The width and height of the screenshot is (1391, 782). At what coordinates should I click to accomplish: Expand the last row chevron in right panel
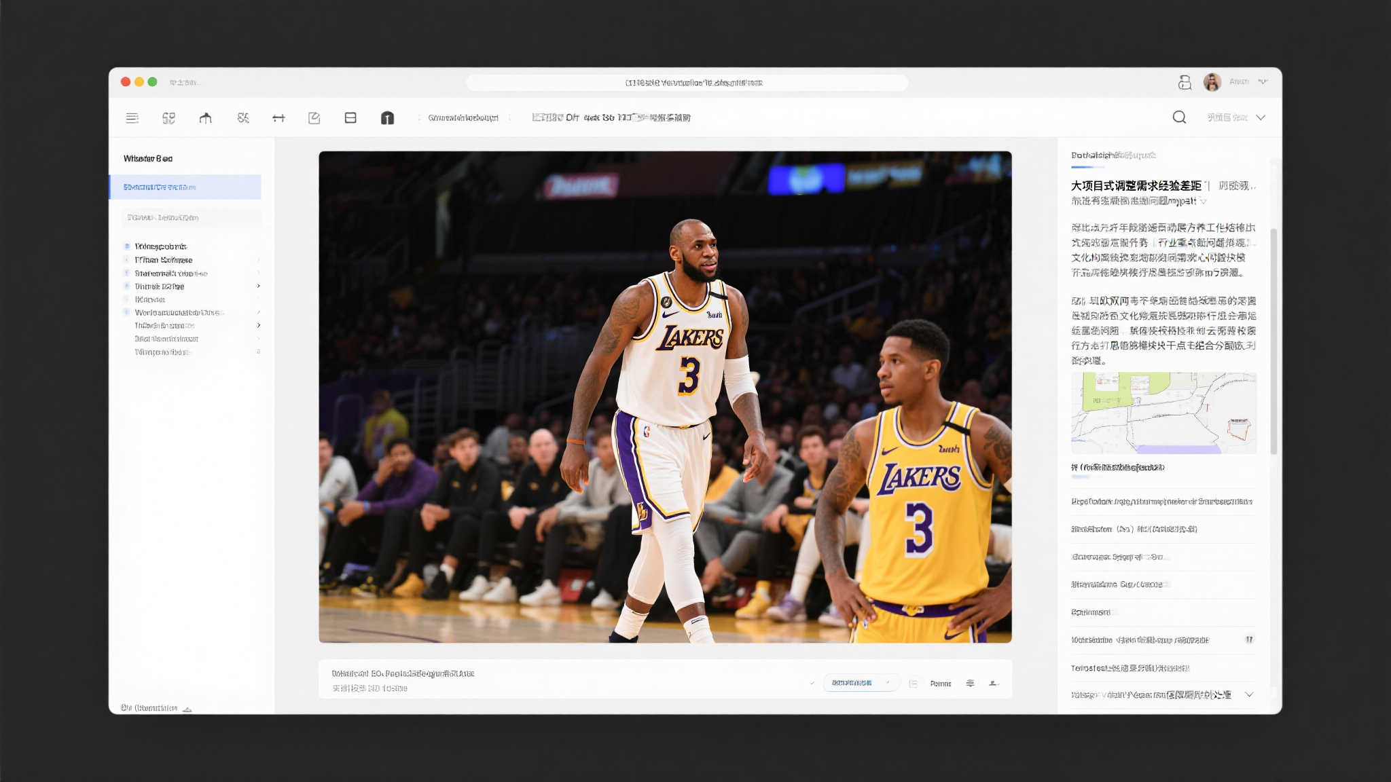click(x=1248, y=694)
